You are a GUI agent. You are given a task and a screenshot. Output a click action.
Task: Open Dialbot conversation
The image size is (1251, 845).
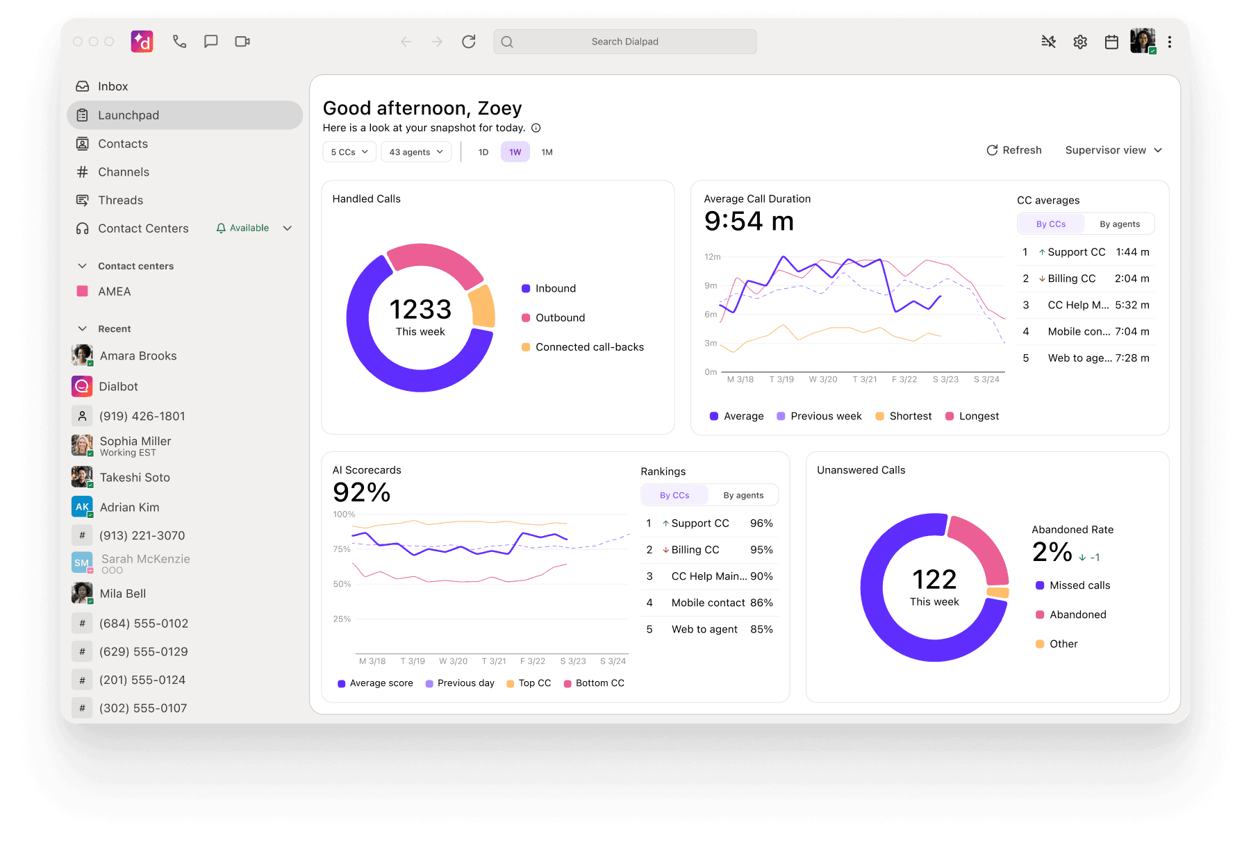(x=184, y=386)
